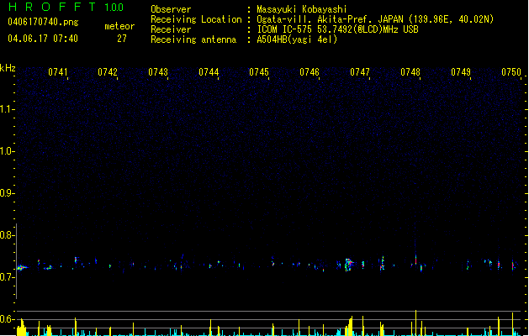Click the date stamp 04.06.17 07:40
Viewport: 529px width, 336px height.
pyautogui.click(x=43, y=39)
